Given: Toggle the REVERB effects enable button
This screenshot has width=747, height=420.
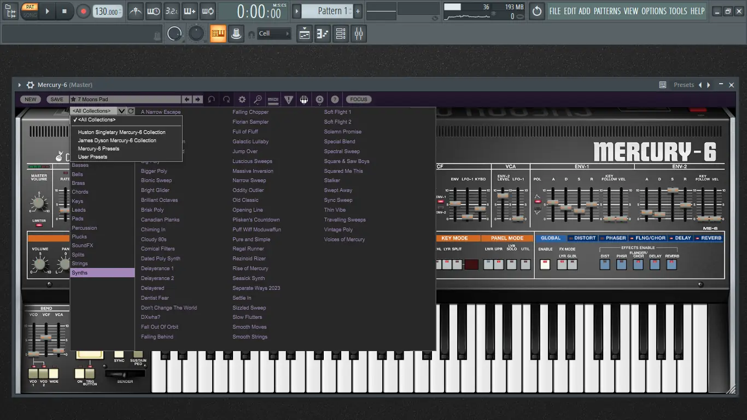Looking at the screenshot, I should [672, 265].
